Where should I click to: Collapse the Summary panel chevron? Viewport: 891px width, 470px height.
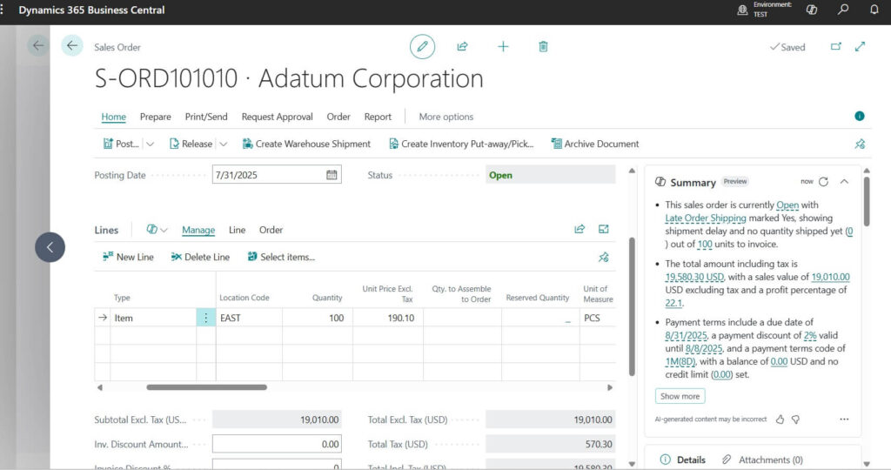[x=844, y=182]
